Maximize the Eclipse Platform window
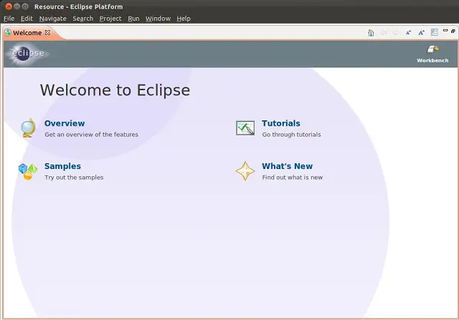459x320 pixels. coord(25,6)
